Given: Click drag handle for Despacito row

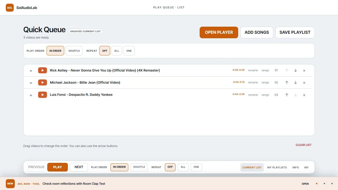Looking at the screenshot, I should (31, 95).
